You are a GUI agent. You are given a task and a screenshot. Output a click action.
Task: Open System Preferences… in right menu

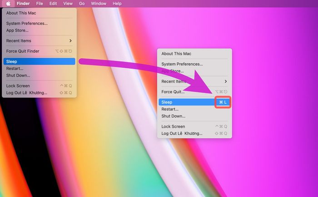point(194,64)
